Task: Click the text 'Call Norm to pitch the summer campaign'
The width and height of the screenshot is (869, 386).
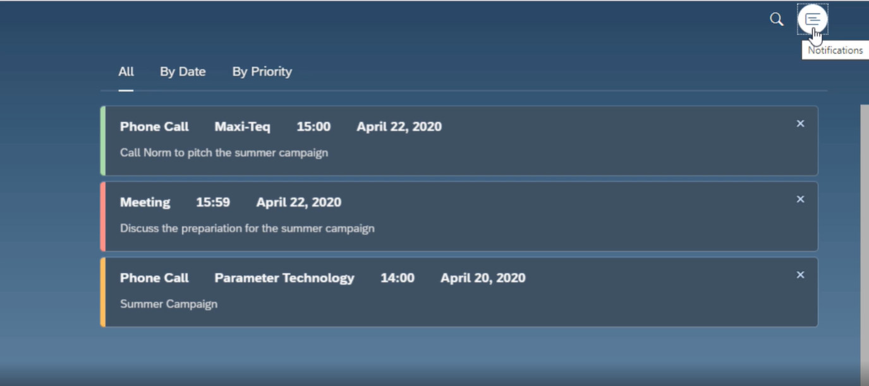Action: pyautogui.click(x=224, y=152)
